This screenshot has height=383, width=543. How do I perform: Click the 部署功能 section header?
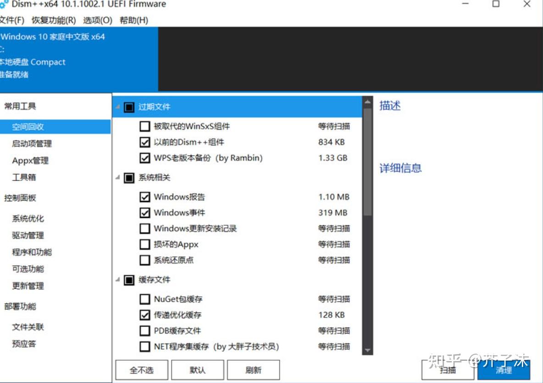coord(20,306)
